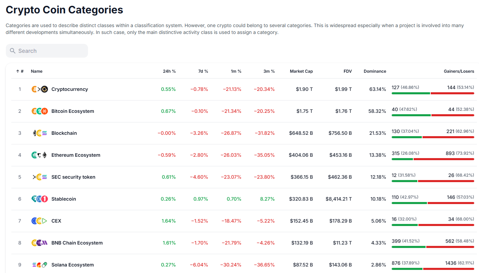The width and height of the screenshot is (479, 273).
Task: Sort table by Market Cap column
Action: click(x=301, y=71)
